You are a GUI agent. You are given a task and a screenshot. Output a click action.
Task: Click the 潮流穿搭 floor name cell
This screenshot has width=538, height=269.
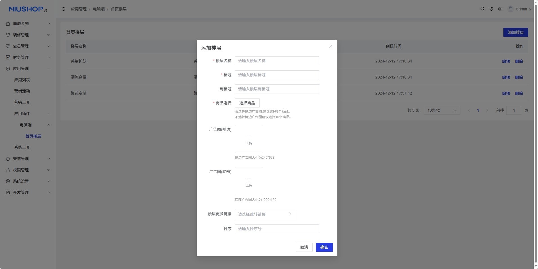coord(79,77)
